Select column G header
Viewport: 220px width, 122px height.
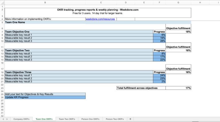178,3
